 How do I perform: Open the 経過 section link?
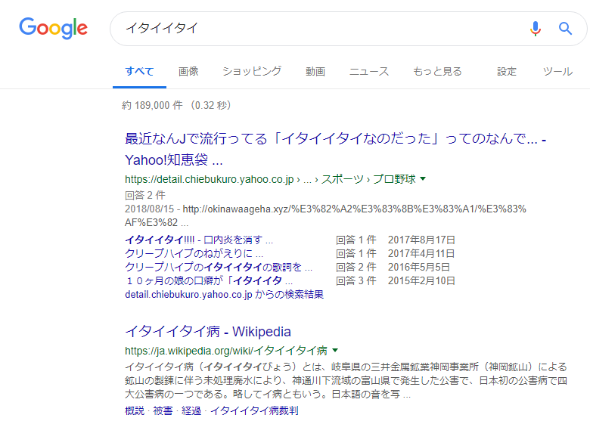pyautogui.click(x=191, y=410)
